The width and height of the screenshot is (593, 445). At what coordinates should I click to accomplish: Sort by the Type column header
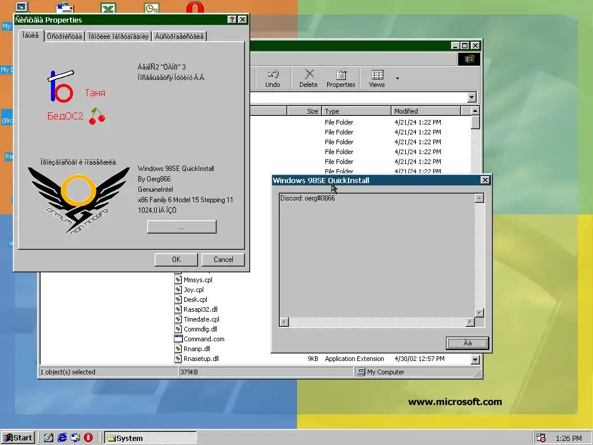click(x=356, y=111)
